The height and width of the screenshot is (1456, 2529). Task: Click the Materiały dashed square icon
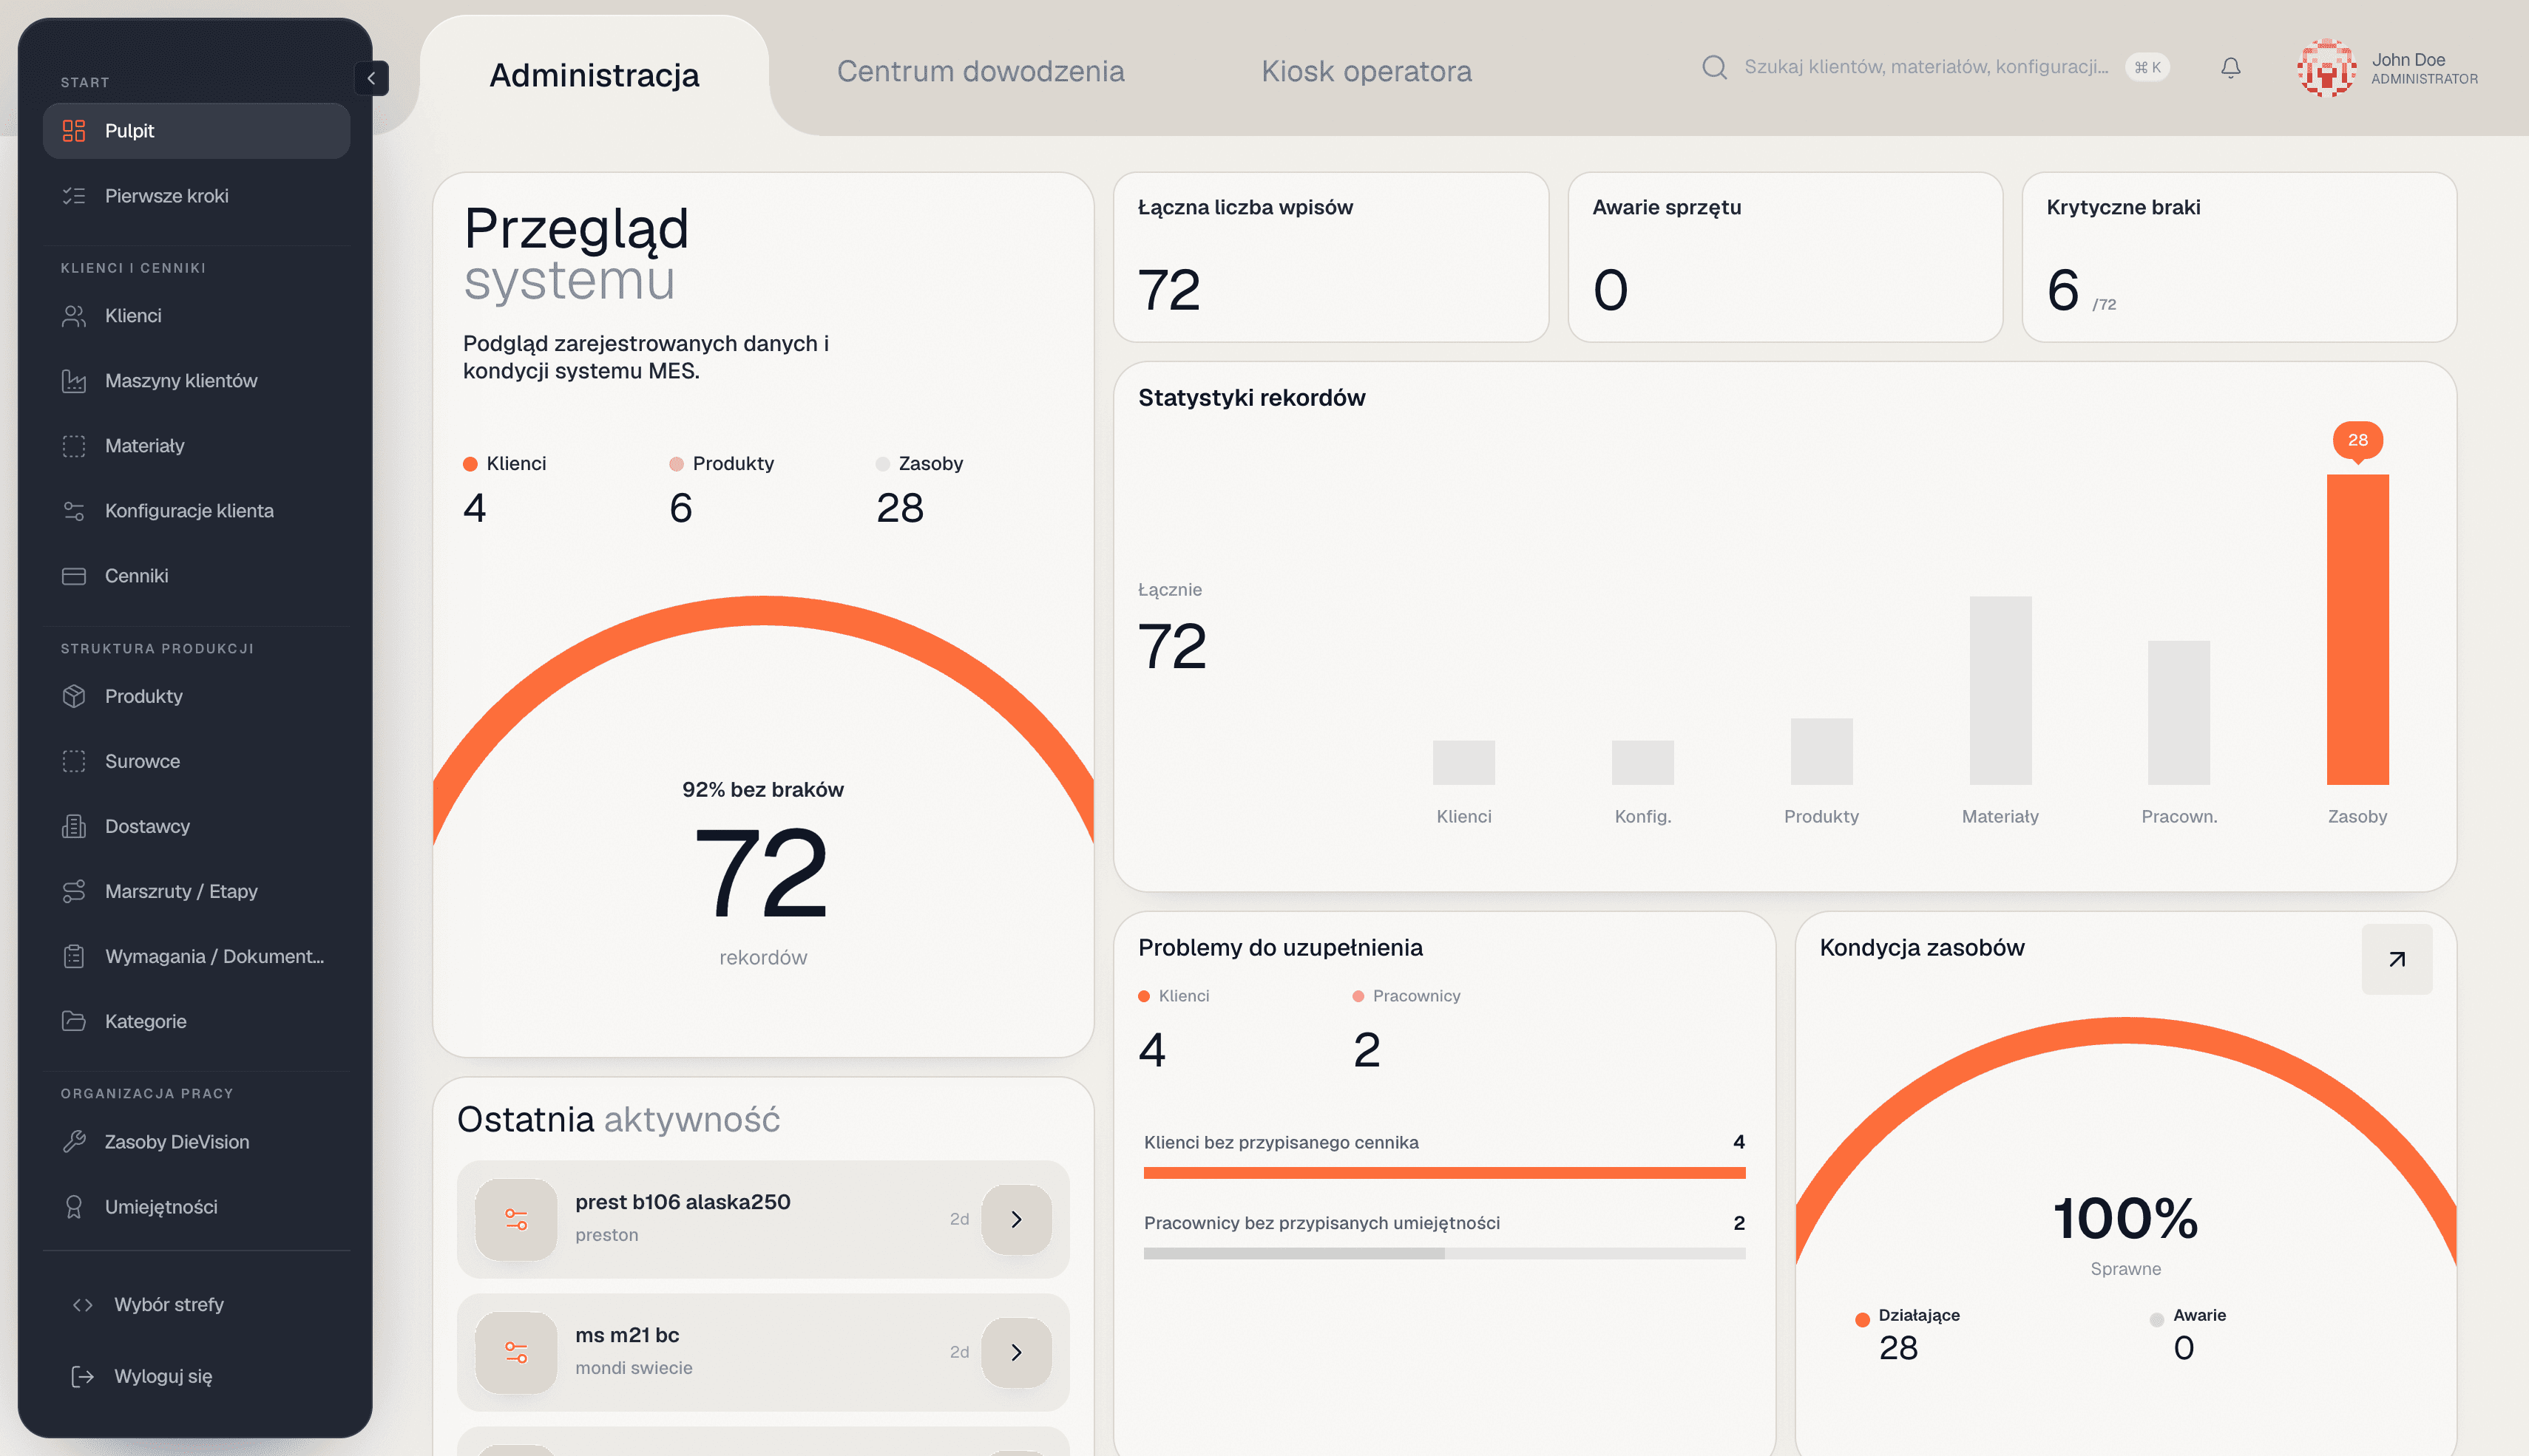coord(74,446)
